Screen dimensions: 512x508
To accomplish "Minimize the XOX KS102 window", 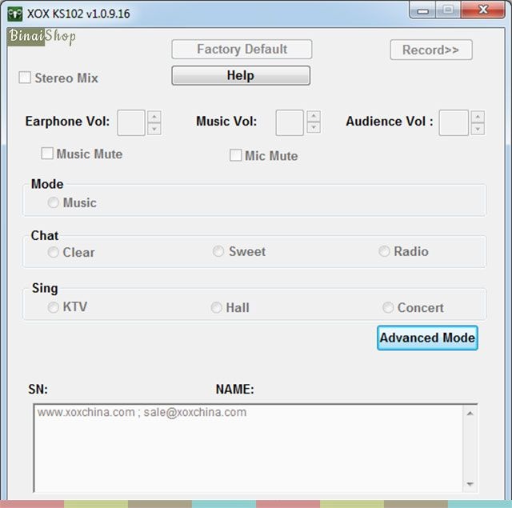I will [422, 10].
